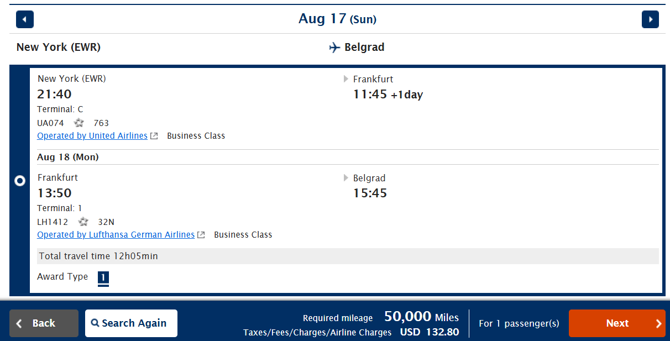670x341 pixels.
Task: Click external link icon after Lufthansa German Airlines
Action: pyautogui.click(x=201, y=235)
